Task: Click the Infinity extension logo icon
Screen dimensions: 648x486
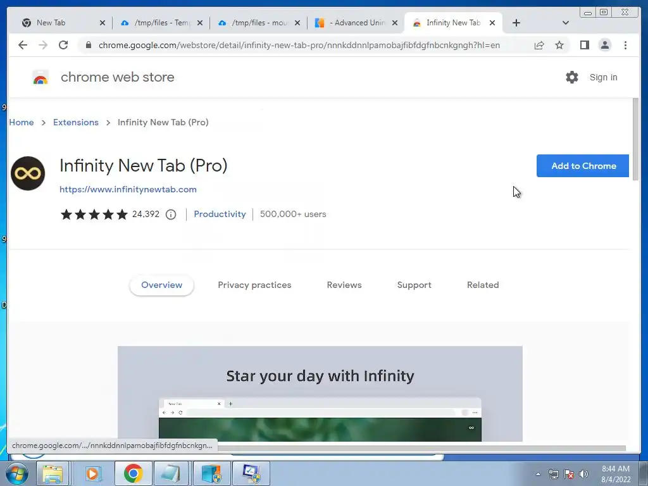Action: 28,173
